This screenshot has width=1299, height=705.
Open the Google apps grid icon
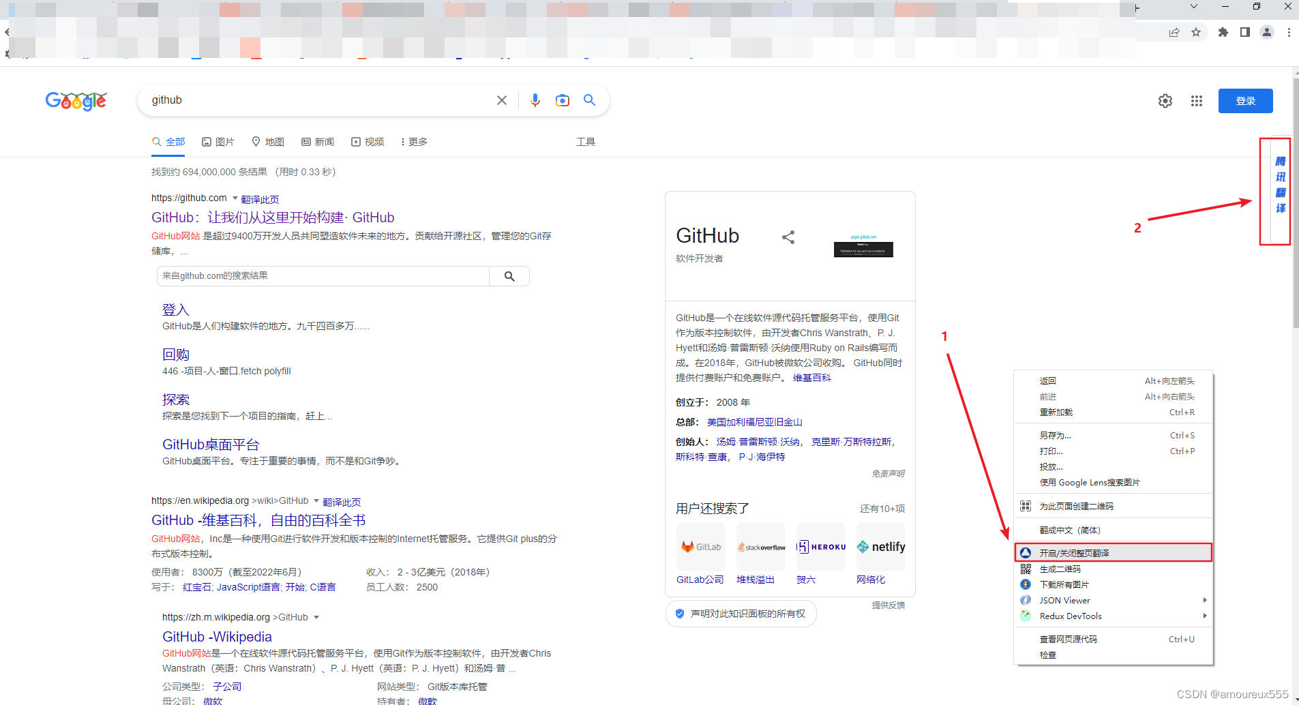point(1197,100)
